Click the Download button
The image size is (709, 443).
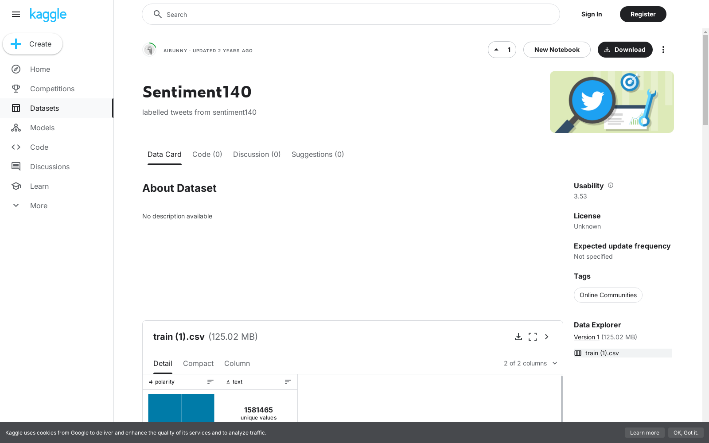tap(625, 50)
